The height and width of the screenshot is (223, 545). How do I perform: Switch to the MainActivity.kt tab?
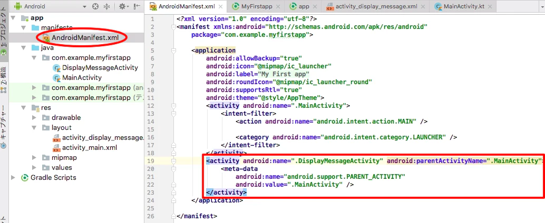click(x=462, y=7)
